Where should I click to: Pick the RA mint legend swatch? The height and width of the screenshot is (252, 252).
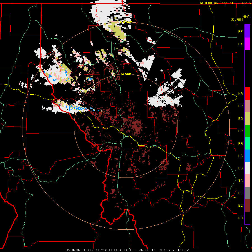[247, 143]
